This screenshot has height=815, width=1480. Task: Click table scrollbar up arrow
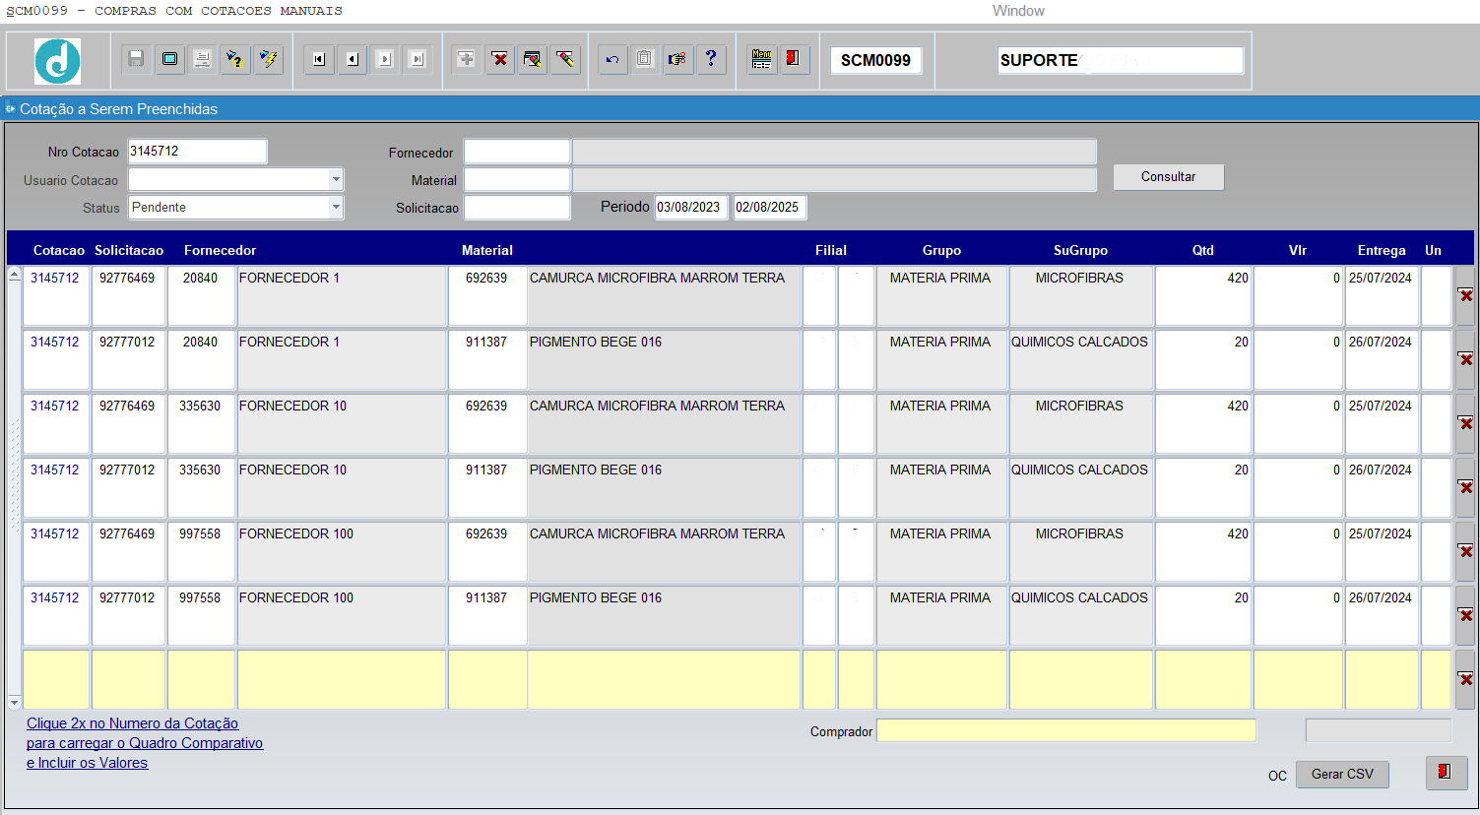point(15,274)
